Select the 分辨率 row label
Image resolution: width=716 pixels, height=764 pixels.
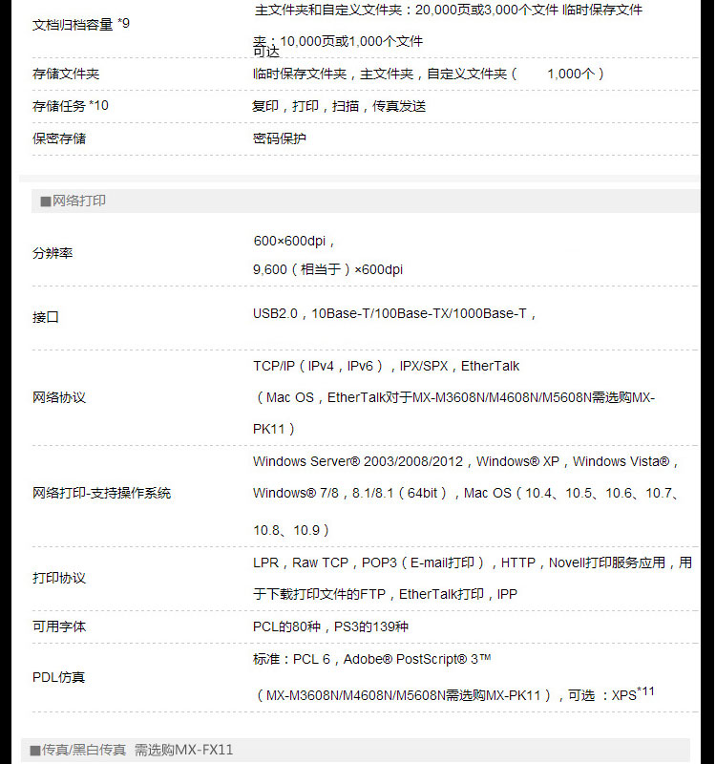53,253
